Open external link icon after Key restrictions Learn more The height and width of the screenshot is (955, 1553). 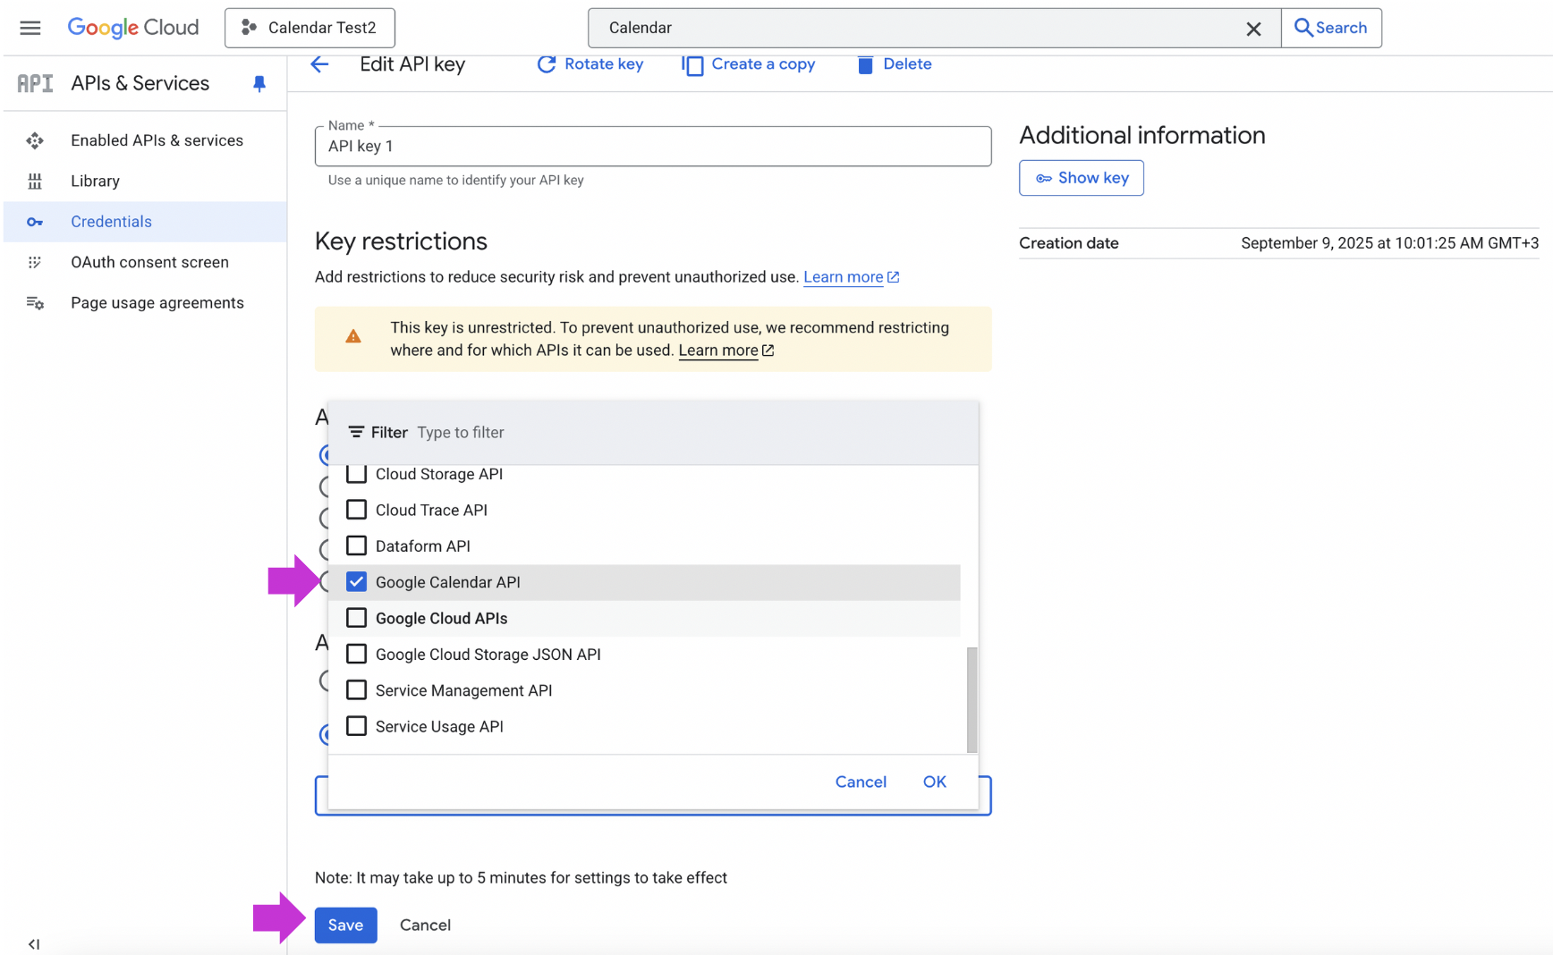point(893,277)
